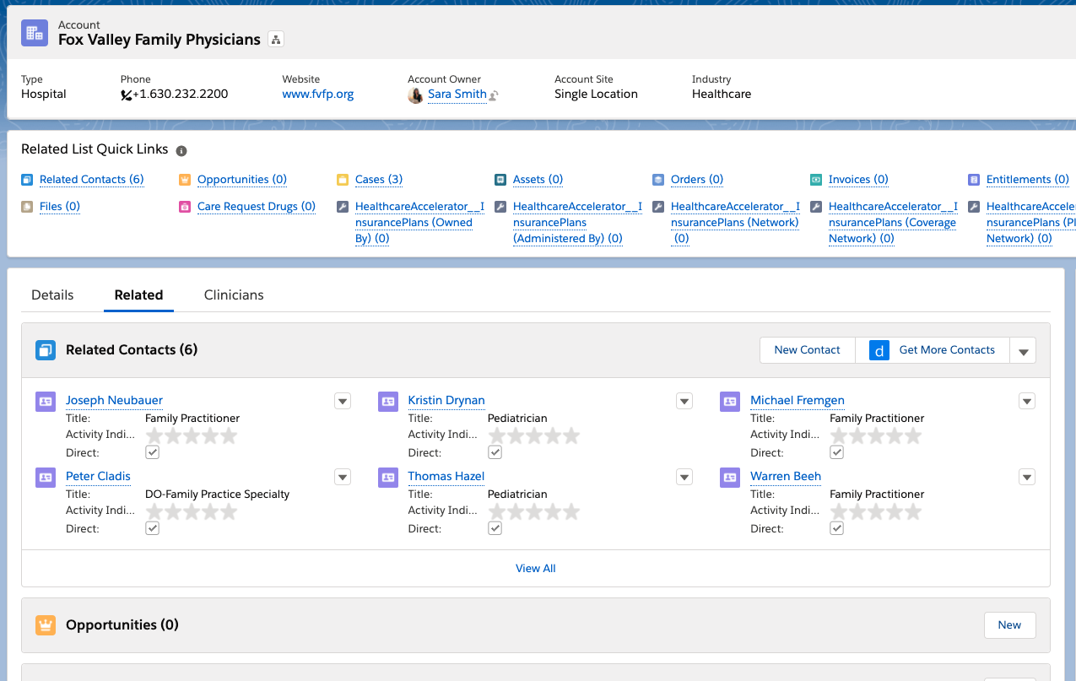Click the Cases quick link icon
This screenshot has width=1076, height=681.
343,180
